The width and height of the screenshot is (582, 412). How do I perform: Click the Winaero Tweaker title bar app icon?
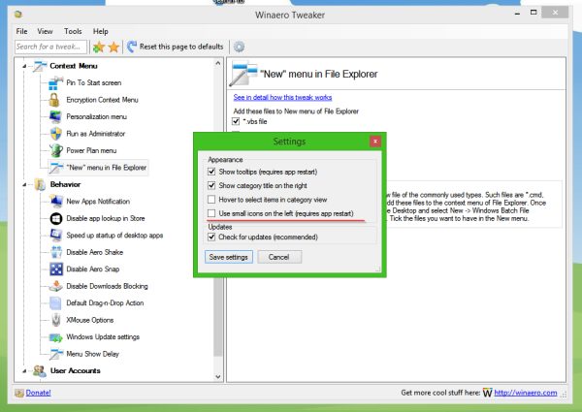pos(18,15)
